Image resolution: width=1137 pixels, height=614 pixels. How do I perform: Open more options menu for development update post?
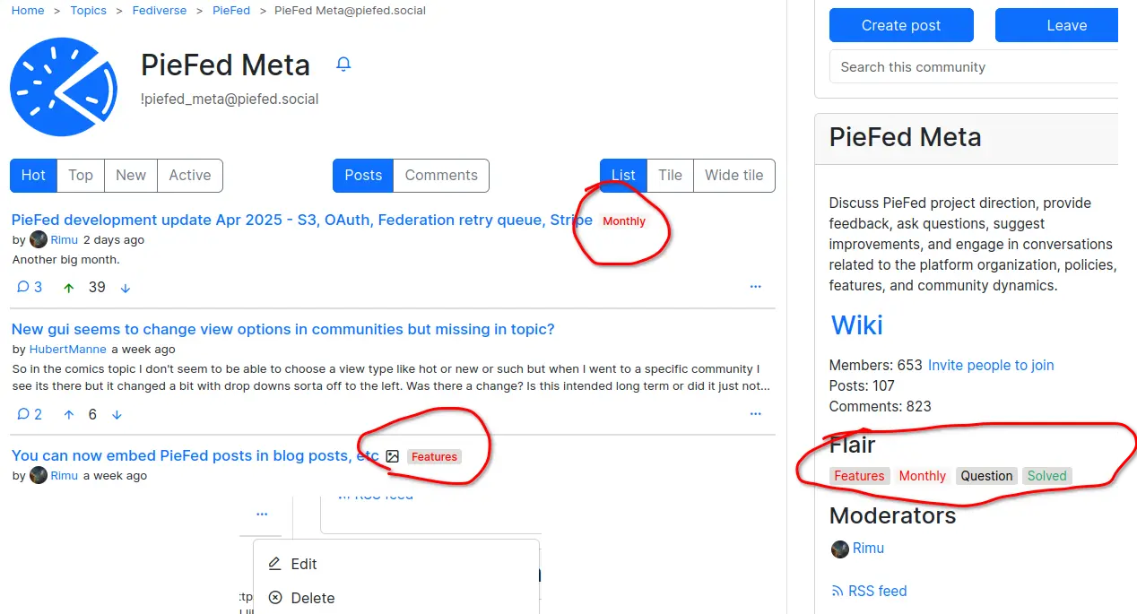coord(755,287)
